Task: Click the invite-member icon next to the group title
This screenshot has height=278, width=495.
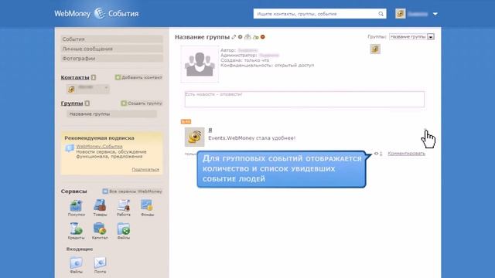Action: pyautogui.click(x=255, y=37)
